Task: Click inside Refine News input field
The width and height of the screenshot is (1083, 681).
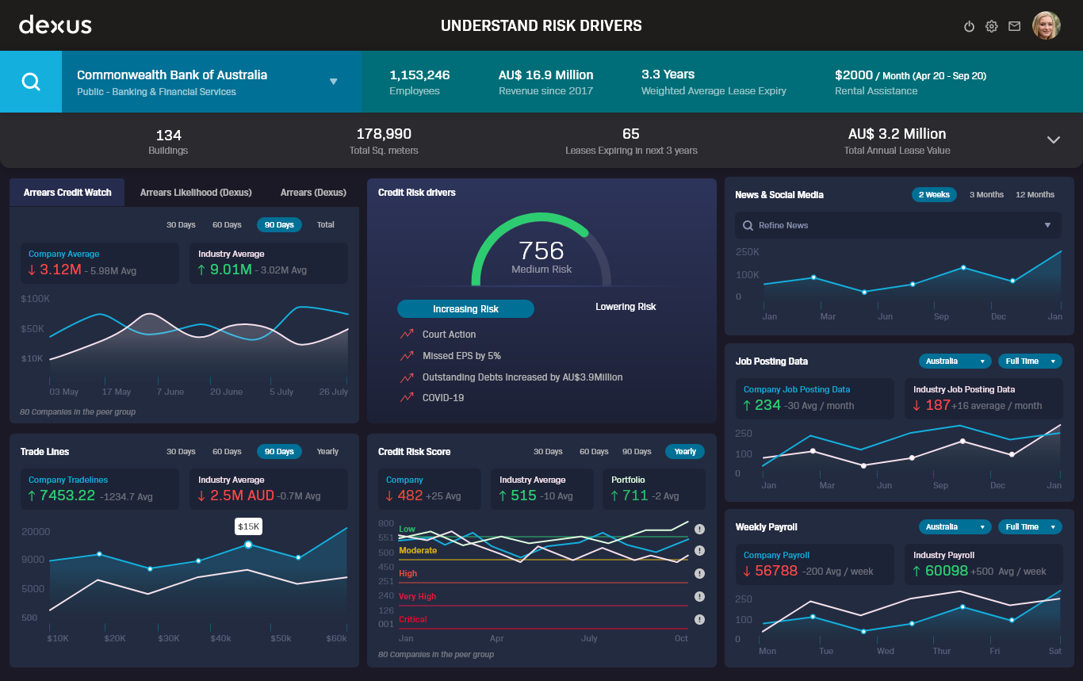Action: [x=897, y=225]
